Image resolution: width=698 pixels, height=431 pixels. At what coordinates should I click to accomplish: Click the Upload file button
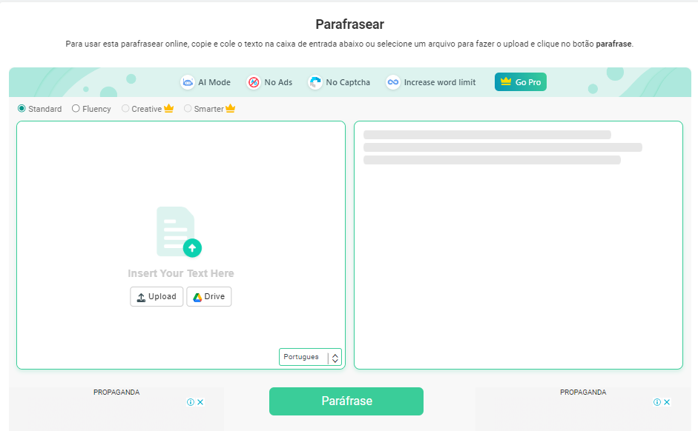click(x=157, y=297)
